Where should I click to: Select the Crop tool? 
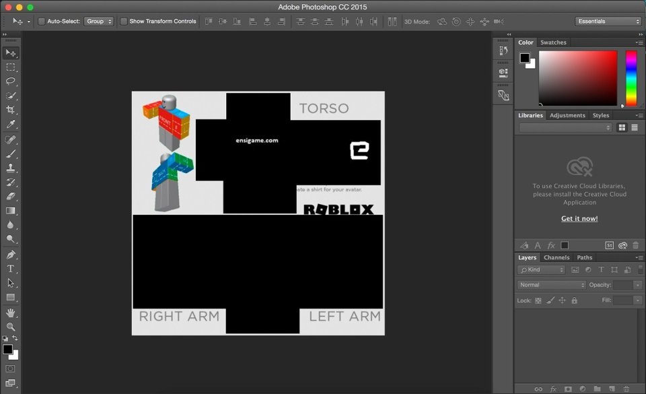tap(10, 110)
